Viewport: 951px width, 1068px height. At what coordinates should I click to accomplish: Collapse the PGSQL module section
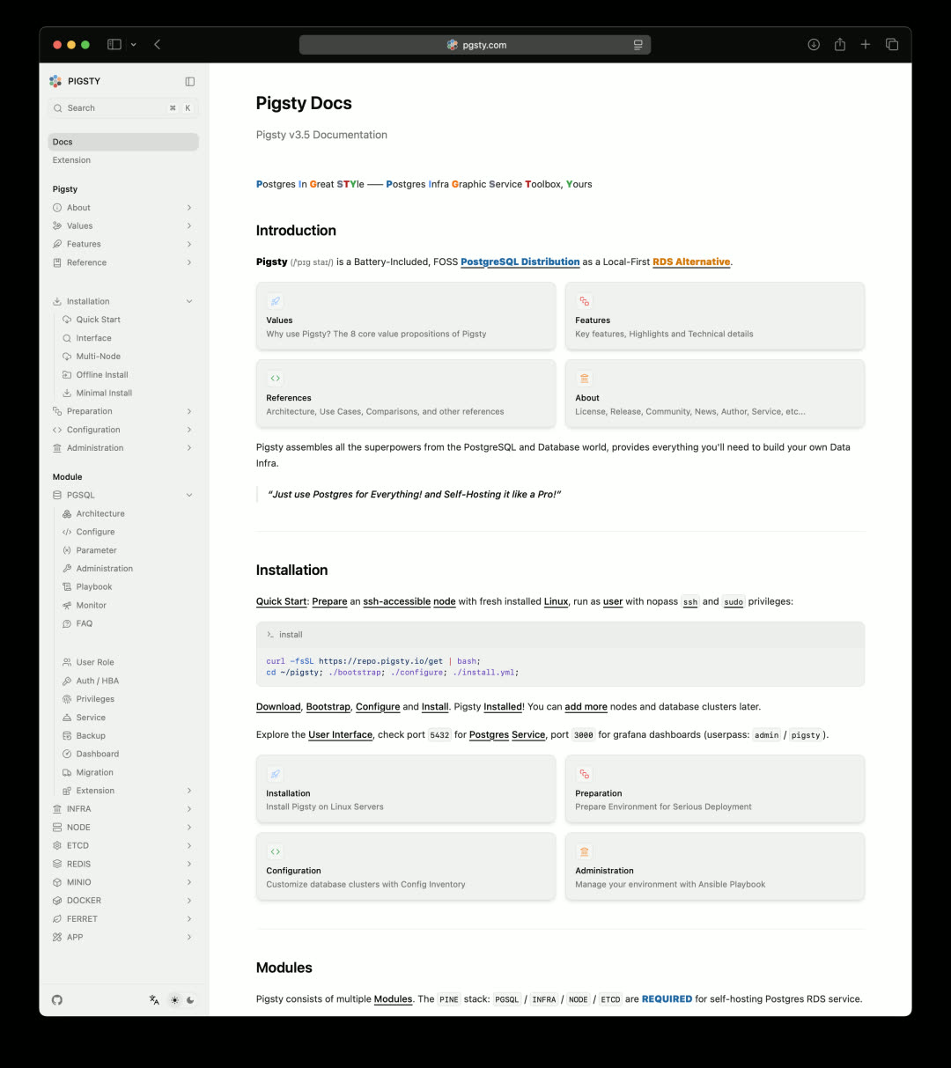(x=189, y=496)
